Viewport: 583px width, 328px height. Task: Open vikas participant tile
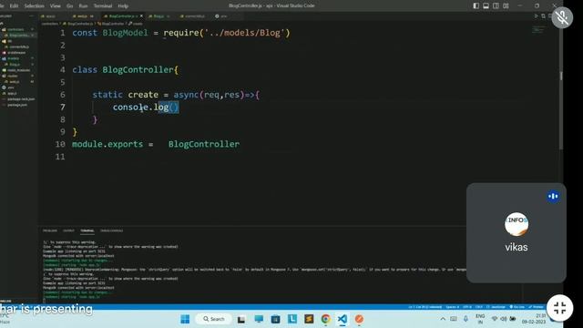[x=517, y=233]
